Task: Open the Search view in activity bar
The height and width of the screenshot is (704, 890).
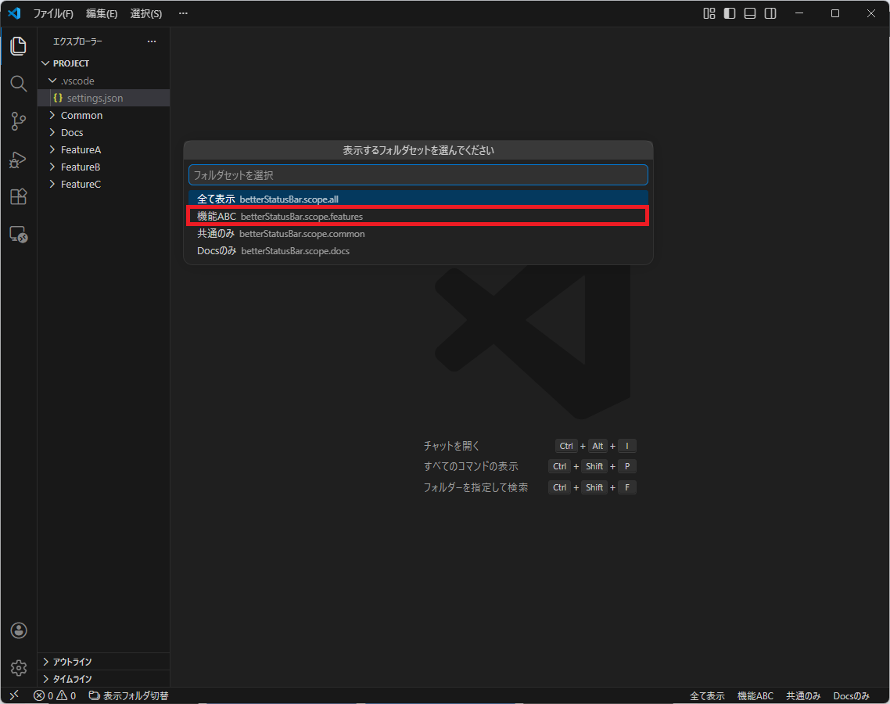Action: click(18, 84)
